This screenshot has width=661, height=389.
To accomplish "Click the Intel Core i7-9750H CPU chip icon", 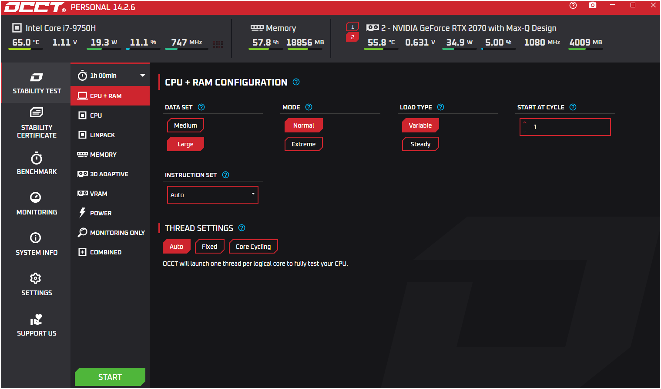I will tap(17, 28).
